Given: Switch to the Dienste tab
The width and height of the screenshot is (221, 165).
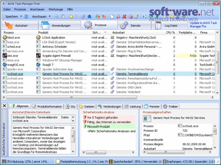Looking at the screenshot, I should click(x=134, y=25).
